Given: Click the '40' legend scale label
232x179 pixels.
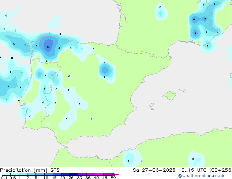Looking at the screenshot, I should click(96, 178).
